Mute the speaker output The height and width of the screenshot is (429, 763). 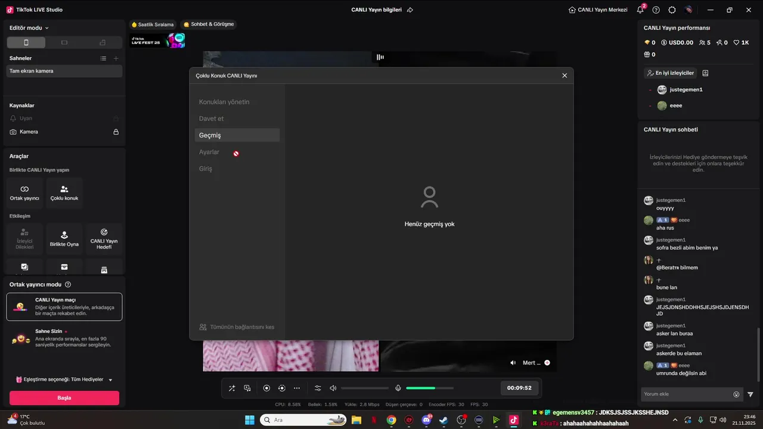tap(333, 388)
